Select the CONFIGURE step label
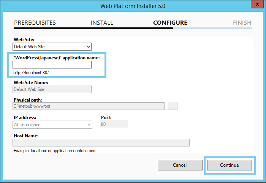The width and height of the screenshot is (266, 183). (170, 23)
